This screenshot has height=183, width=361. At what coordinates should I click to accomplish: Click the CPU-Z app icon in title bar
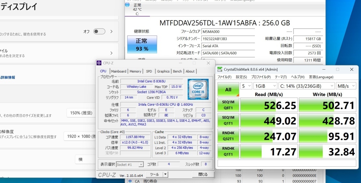tap(99, 63)
